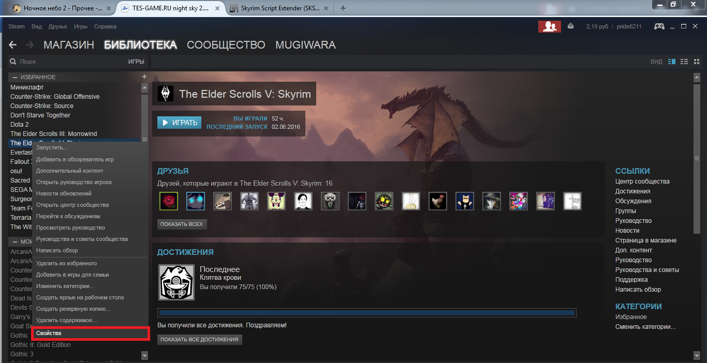
Task: Select Миникрафт in favorites
Action: click(27, 87)
